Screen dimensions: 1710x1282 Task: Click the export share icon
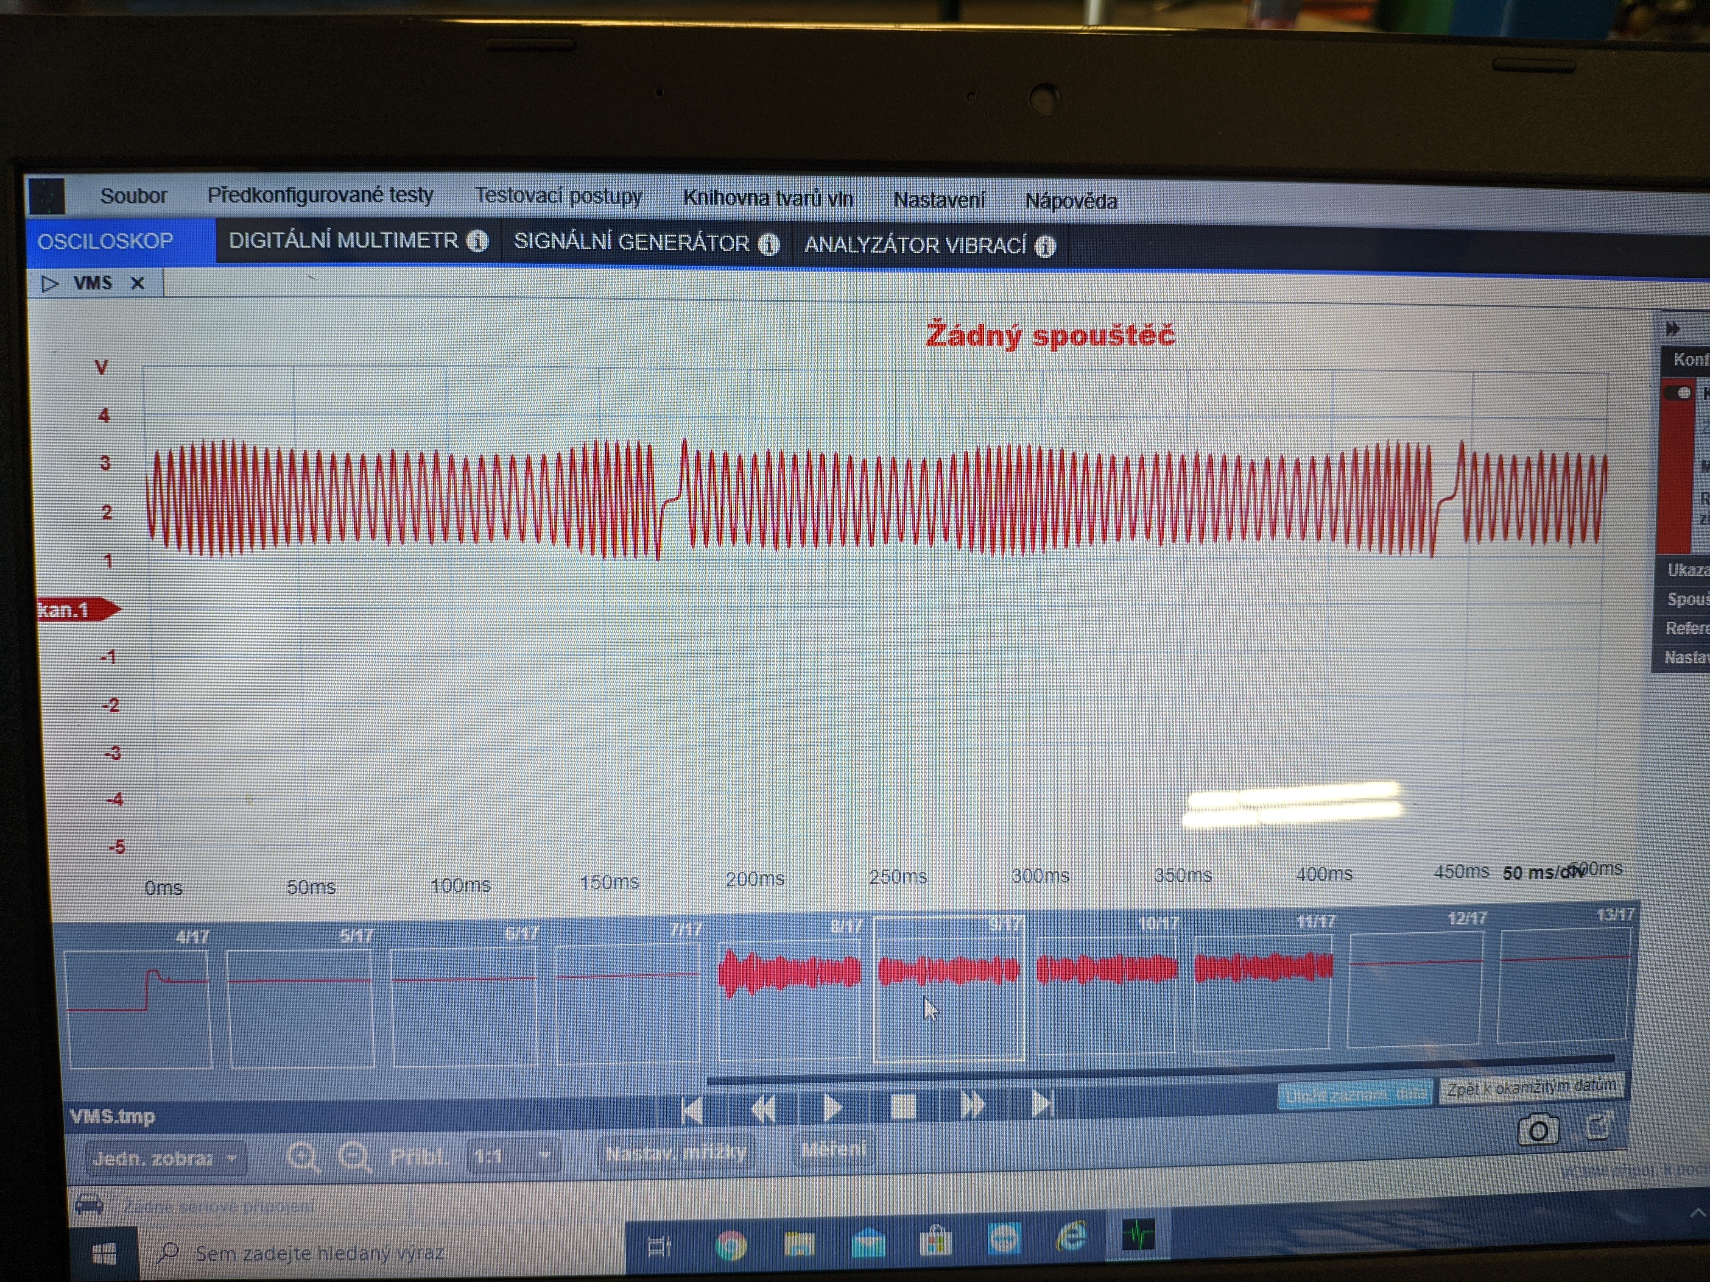point(1598,1126)
